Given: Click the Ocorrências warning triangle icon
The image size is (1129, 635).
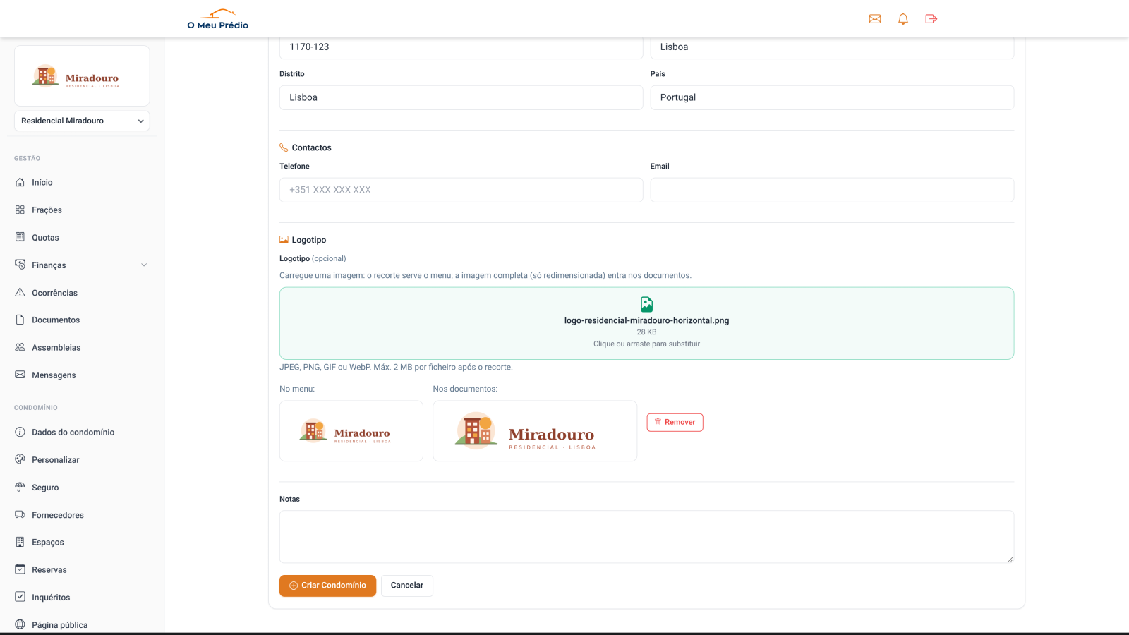Looking at the screenshot, I should (x=20, y=292).
